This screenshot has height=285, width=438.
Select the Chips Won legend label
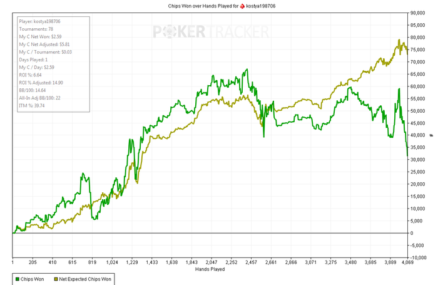(32, 279)
